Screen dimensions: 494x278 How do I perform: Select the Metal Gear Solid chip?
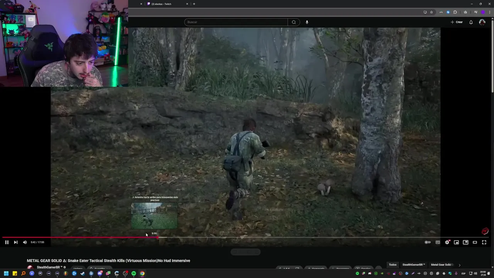pos(442,264)
